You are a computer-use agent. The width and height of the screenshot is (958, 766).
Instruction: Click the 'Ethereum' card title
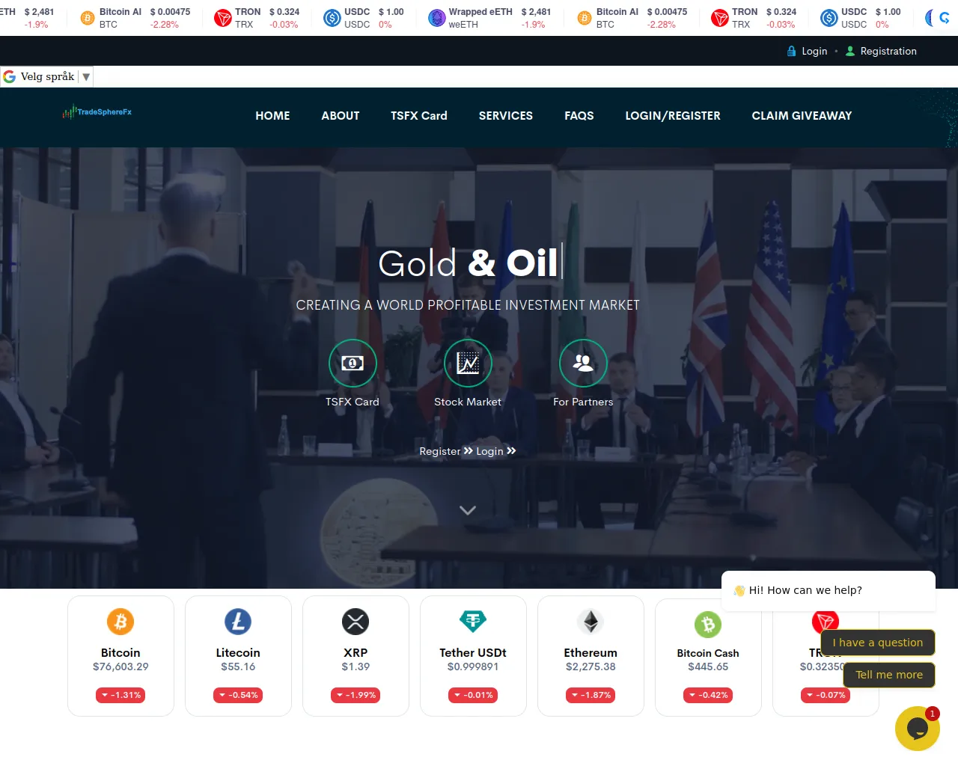click(591, 653)
